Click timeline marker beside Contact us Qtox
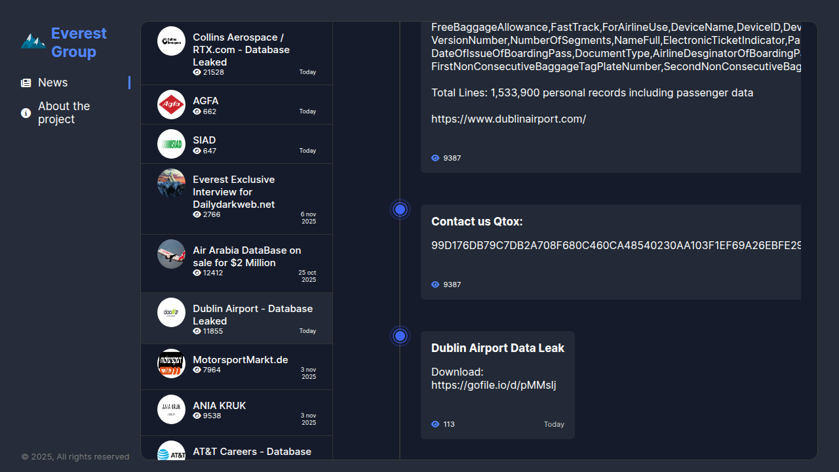The image size is (839, 472). pos(400,210)
